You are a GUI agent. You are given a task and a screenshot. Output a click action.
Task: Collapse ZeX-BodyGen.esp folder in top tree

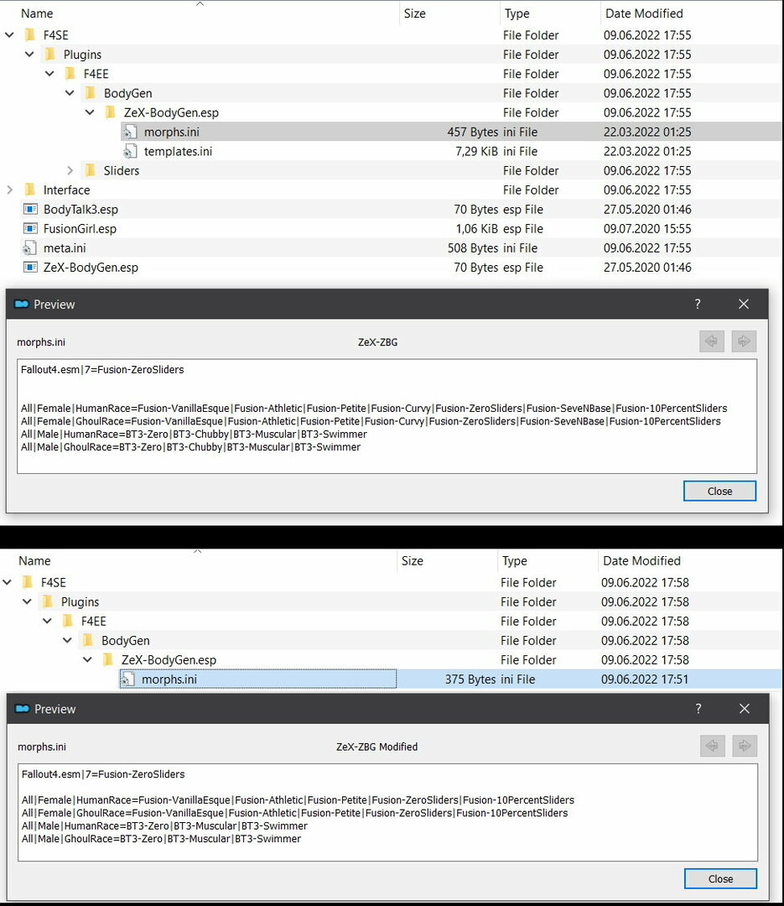pos(90,112)
